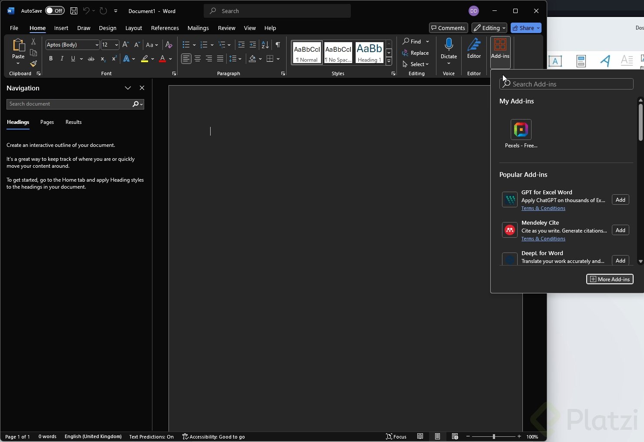Open the Editor tool

pos(474,48)
